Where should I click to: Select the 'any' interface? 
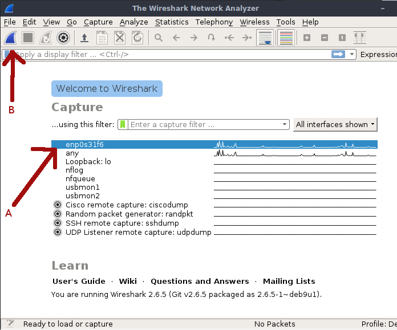[x=214, y=153]
